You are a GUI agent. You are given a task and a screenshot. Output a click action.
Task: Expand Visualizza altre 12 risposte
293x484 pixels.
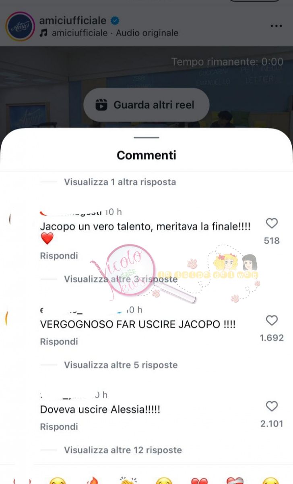pyautogui.click(x=123, y=450)
